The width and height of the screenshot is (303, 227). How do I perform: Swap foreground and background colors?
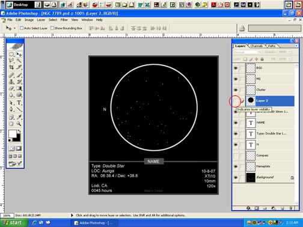coord(19,132)
